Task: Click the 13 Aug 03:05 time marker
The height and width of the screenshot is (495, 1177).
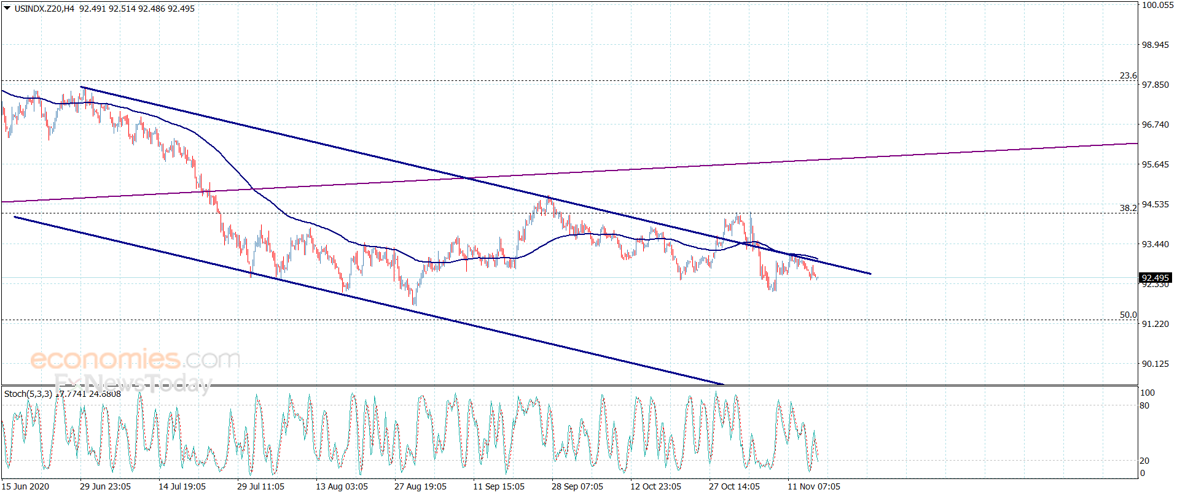Action: click(342, 486)
